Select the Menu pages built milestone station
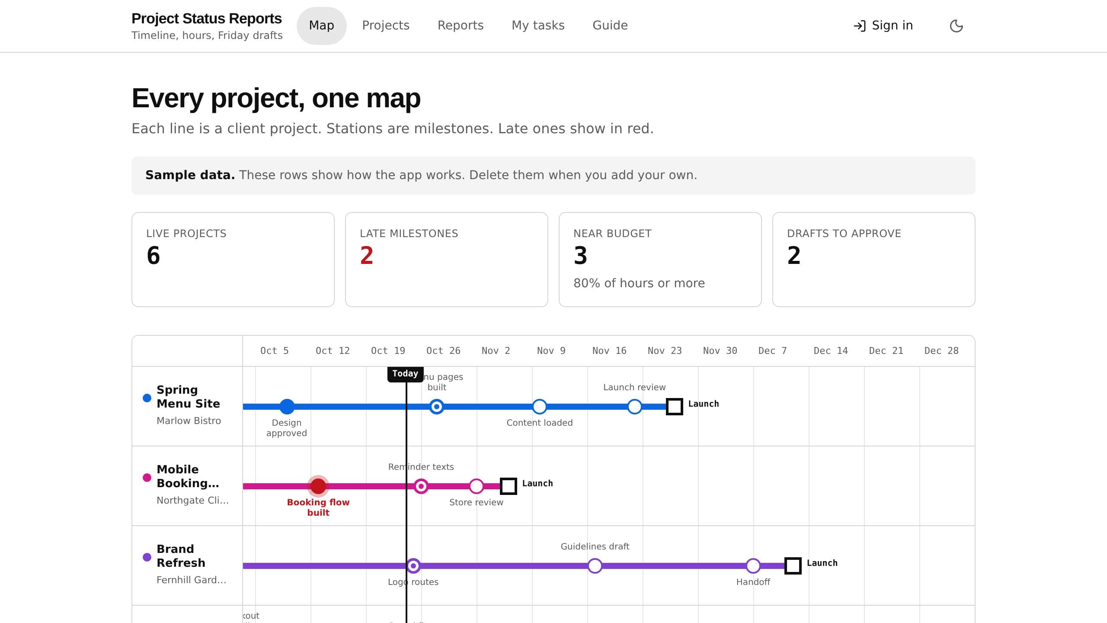This screenshot has height=623, width=1107. coord(437,407)
